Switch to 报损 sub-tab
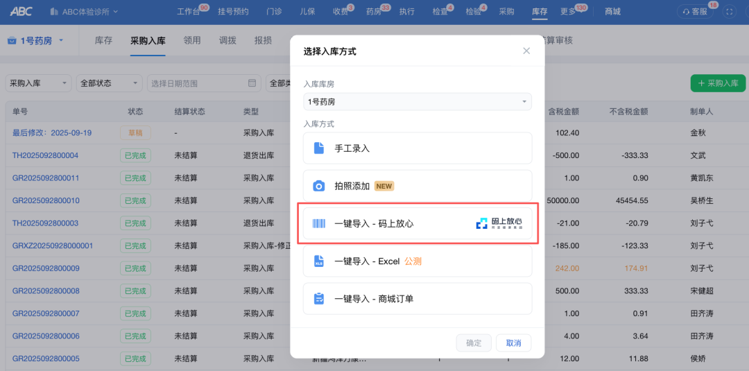Screen dimensions: 749x371 [x=264, y=41]
